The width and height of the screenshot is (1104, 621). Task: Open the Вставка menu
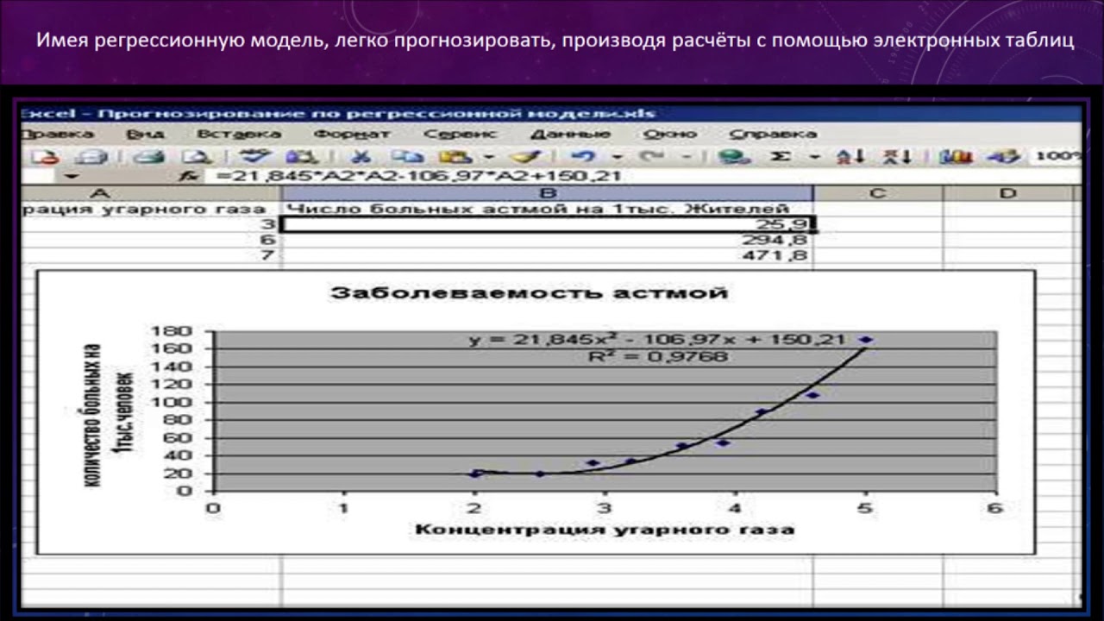coord(238,135)
